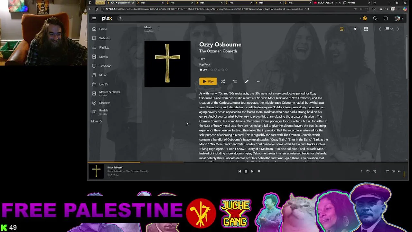
Task: Reload the browser page
Action: [x=96, y=9]
